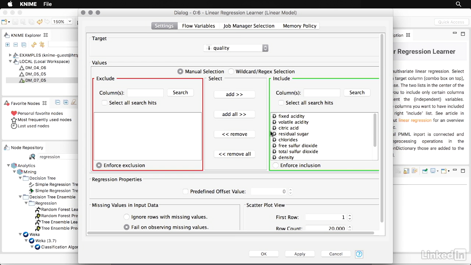Enable Predefined Offset Value checkbox

pos(185,191)
